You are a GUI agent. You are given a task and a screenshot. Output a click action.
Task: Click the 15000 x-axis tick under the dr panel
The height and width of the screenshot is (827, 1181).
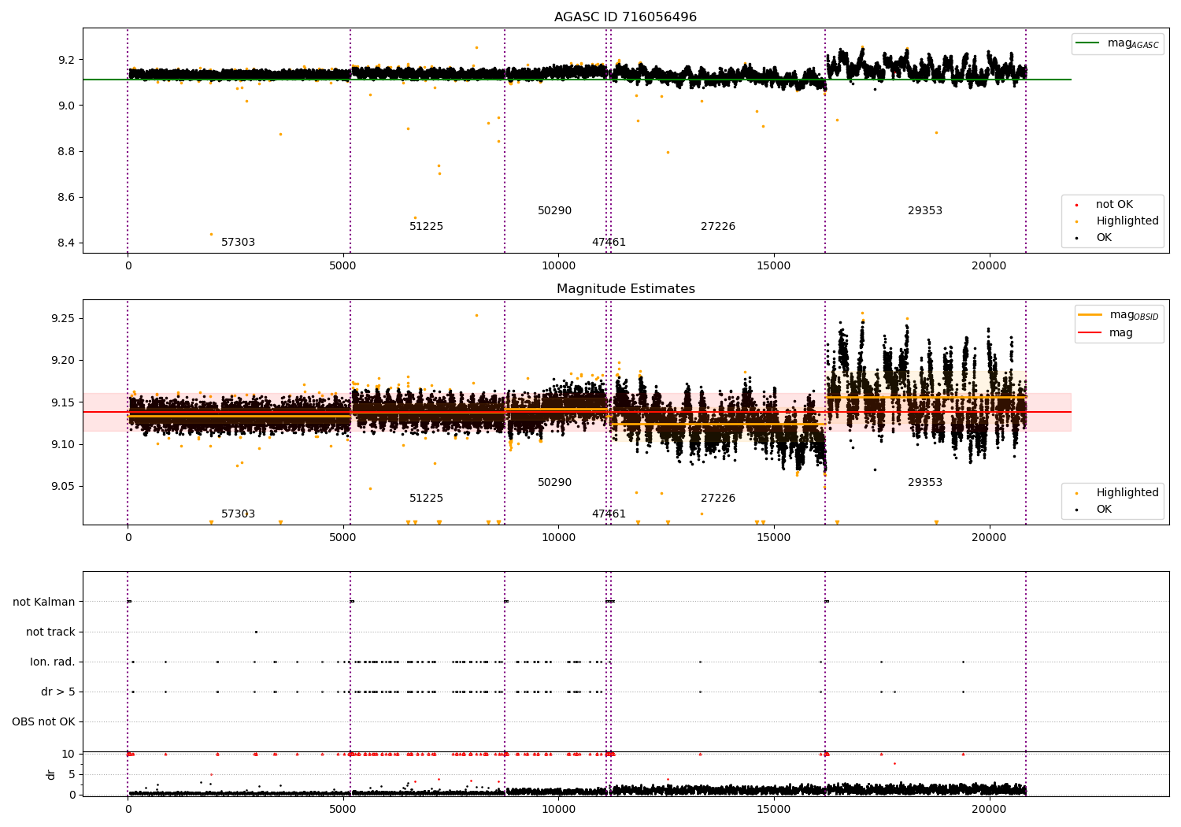pos(773,810)
